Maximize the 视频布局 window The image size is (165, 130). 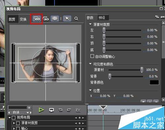click(x=161, y=9)
